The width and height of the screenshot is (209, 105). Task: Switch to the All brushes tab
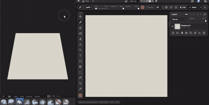[9, 96]
